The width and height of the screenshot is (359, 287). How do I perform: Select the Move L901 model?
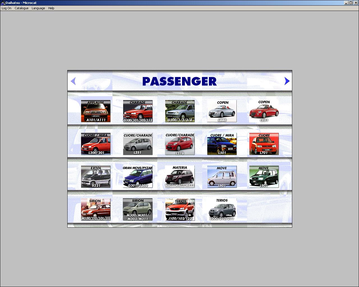264,177
